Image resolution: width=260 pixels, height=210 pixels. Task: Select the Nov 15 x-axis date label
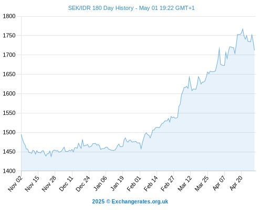tap(32, 184)
